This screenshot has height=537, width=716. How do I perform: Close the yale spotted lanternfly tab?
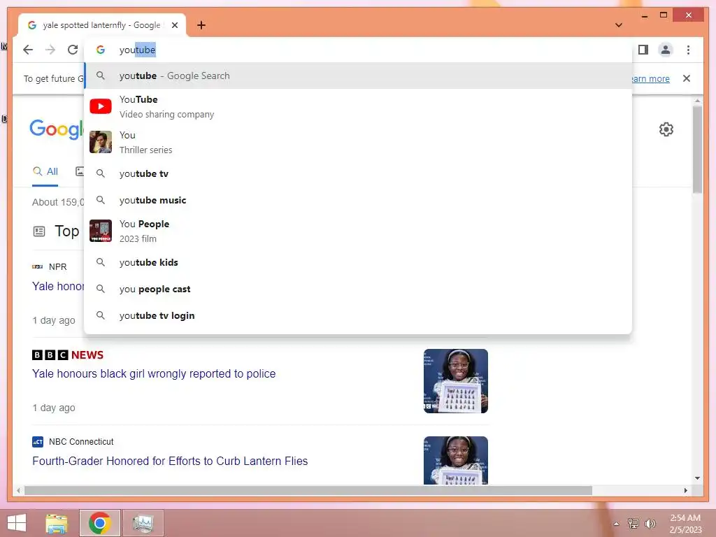click(x=174, y=25)
